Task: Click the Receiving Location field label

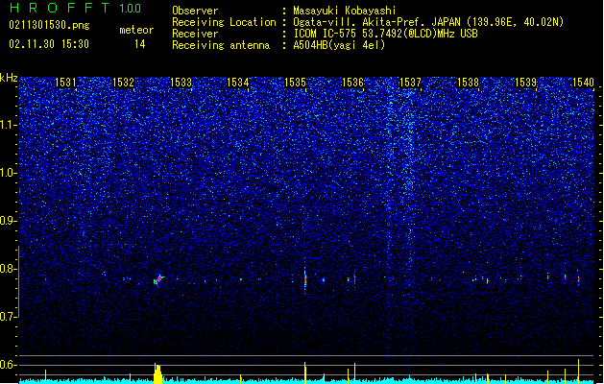Action: [224, 22]
